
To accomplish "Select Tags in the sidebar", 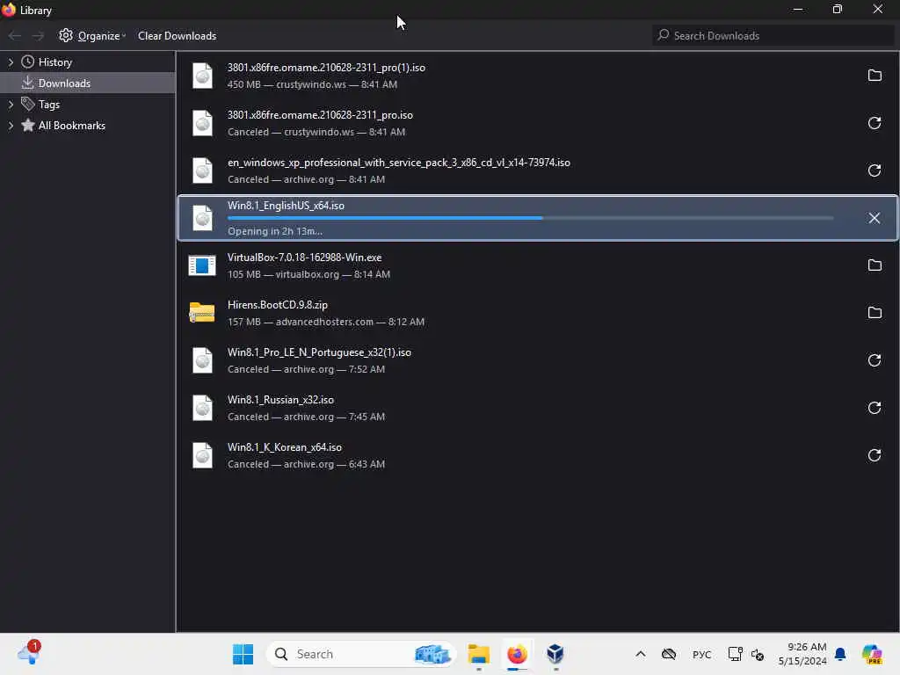I will coord(49,105).
